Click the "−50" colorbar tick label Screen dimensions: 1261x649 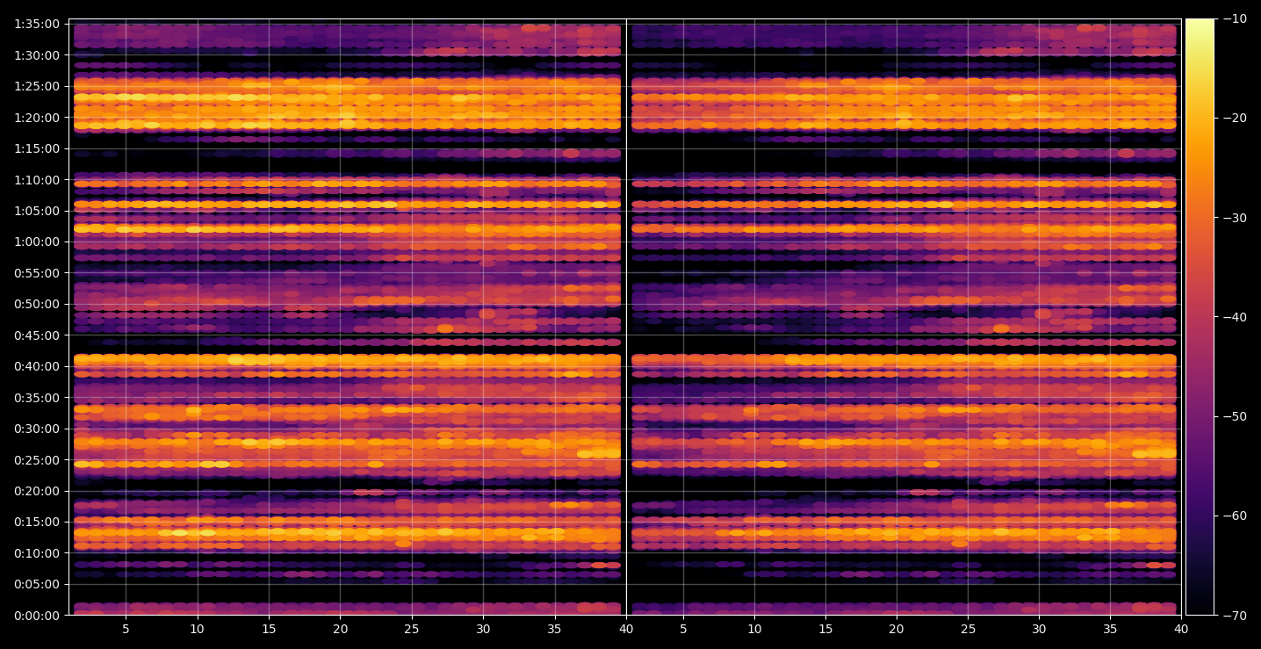1234,416
